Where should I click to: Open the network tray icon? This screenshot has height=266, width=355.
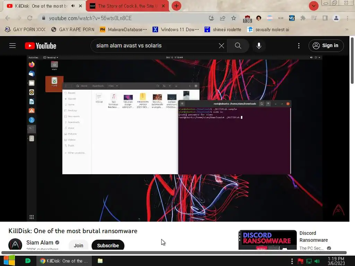(309, 261)
